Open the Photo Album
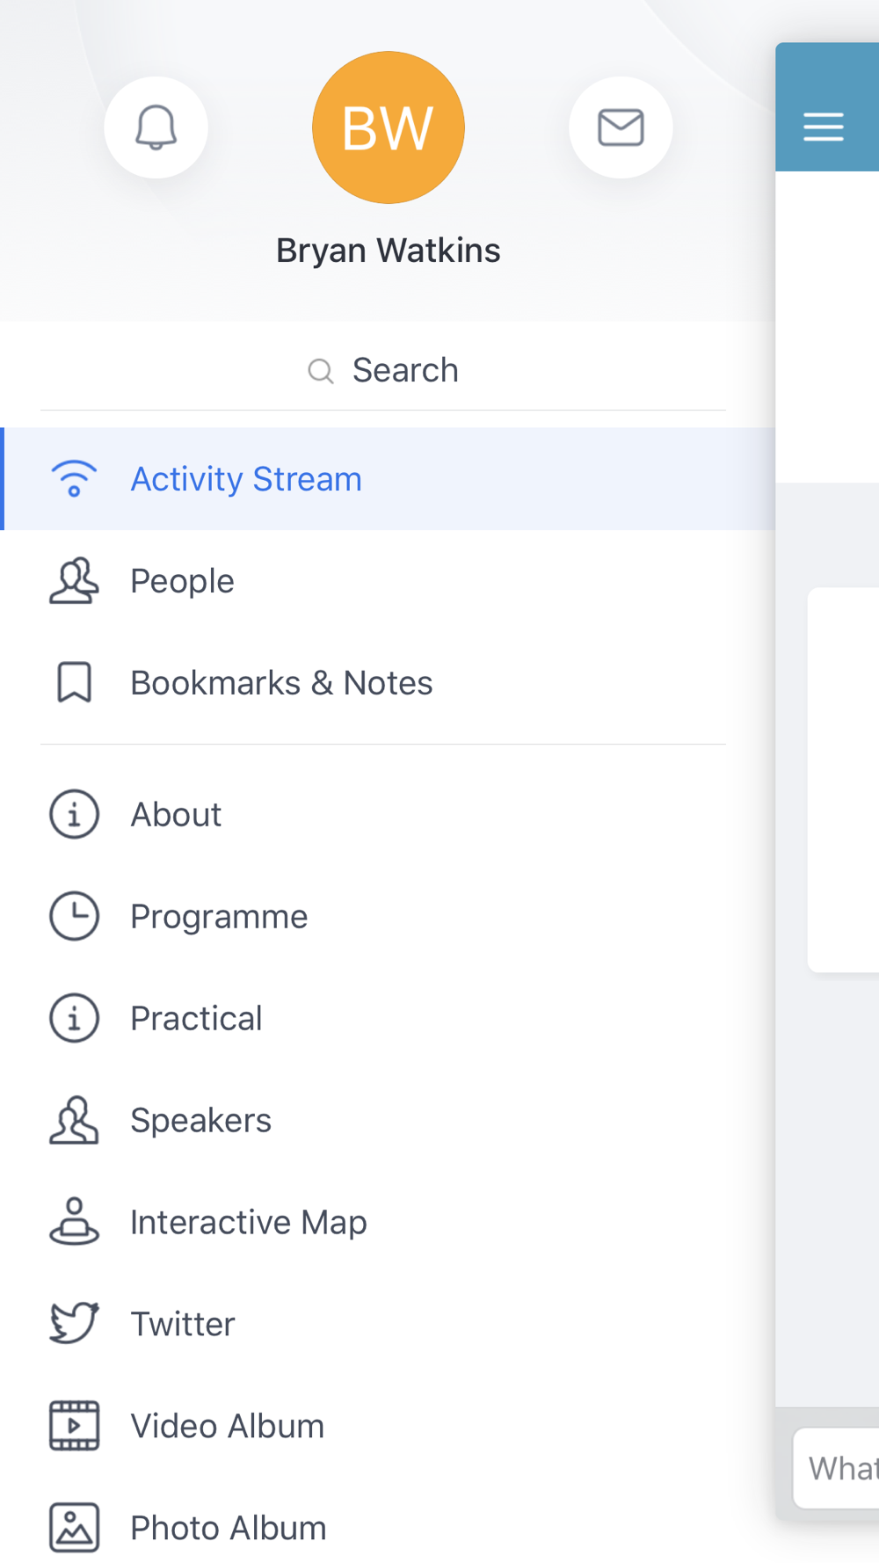This screenshot has width=879, height=1563. coord(228,1528)
